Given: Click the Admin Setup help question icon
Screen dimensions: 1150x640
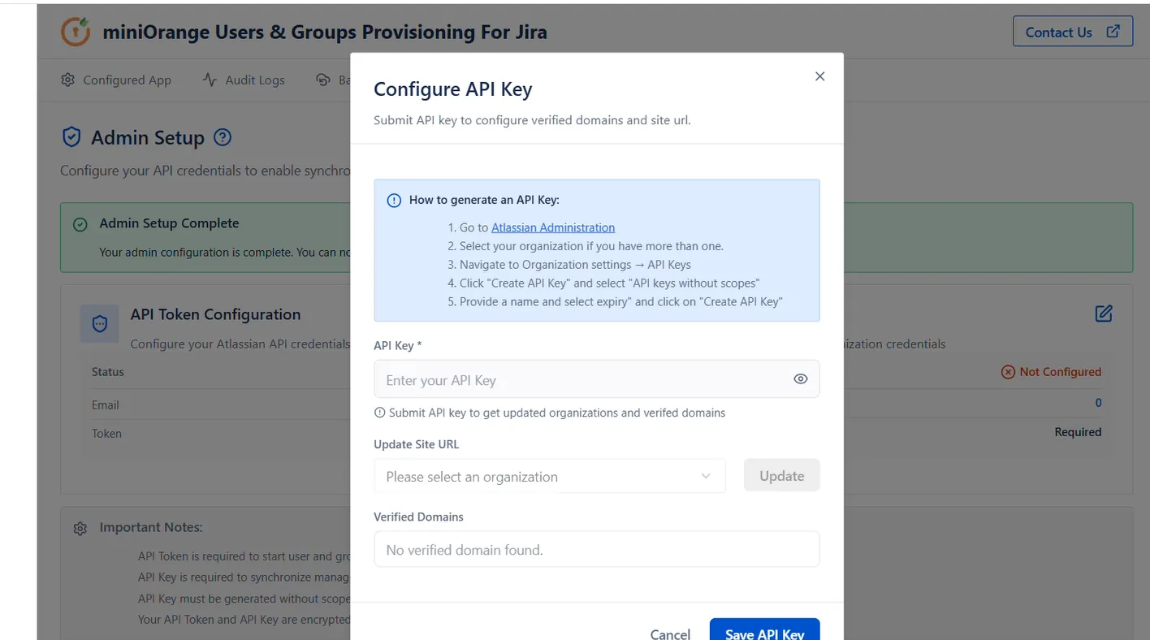Looking at the screenshot, I should 223,137.
